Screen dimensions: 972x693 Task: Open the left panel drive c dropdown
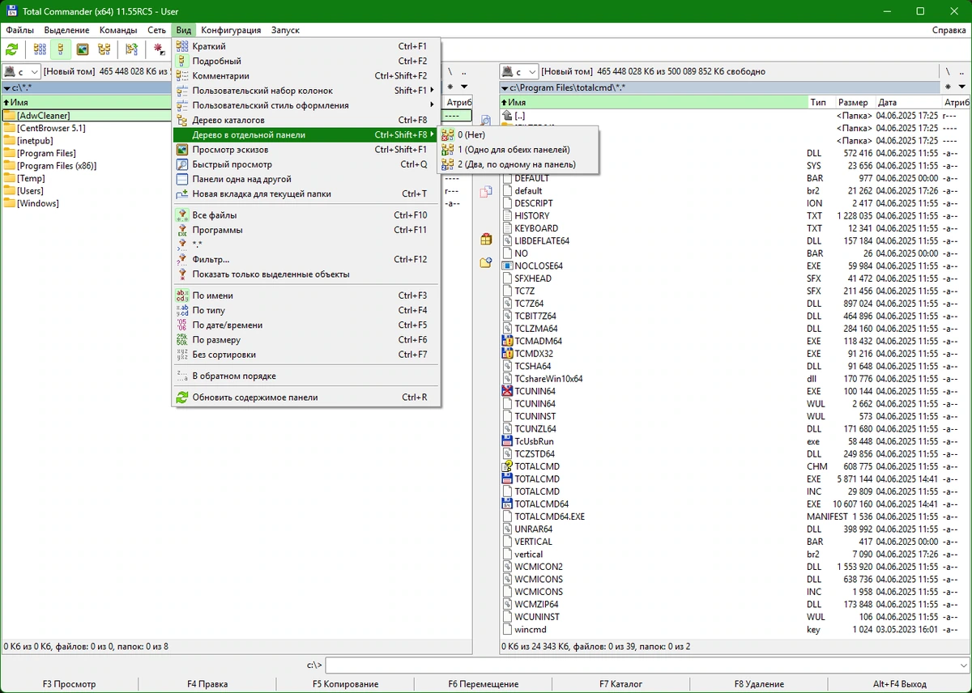coord(22,72)
